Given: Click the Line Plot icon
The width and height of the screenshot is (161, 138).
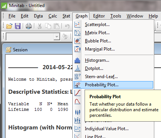Looking at the screenshot, I should (78, 136).
